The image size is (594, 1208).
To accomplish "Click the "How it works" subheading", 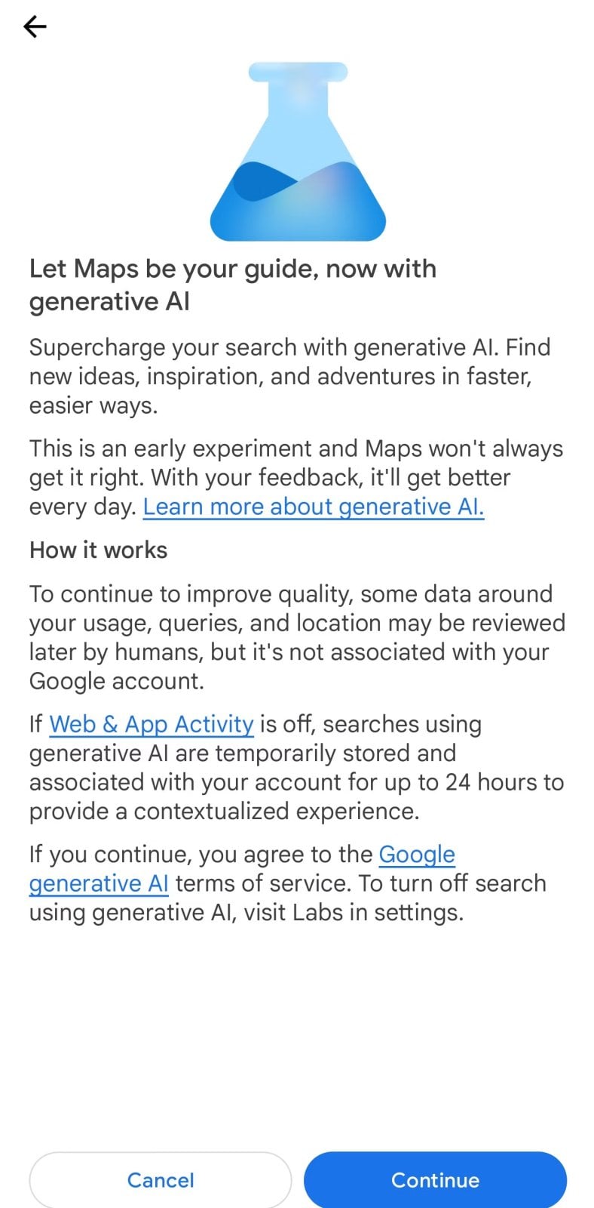I will pos(98,550).
